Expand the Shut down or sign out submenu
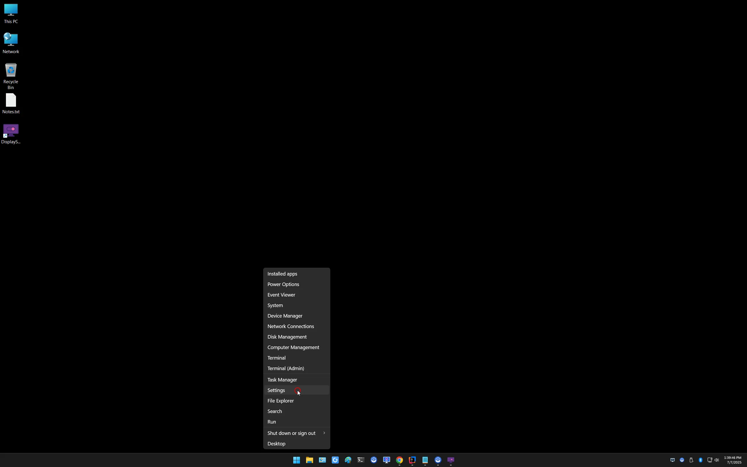This screenshot has height=467, width=747. coord(297,433)
